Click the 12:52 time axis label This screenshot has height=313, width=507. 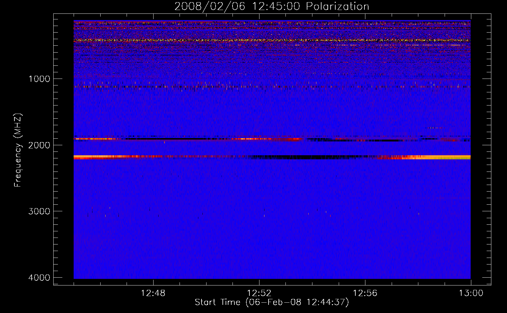pyautogui.click(x=259, y=293)
